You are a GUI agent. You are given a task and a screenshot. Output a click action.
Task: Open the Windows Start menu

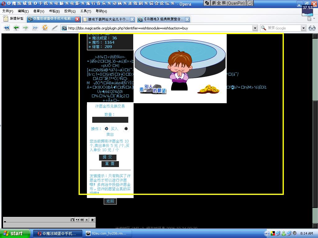[15, 233]
